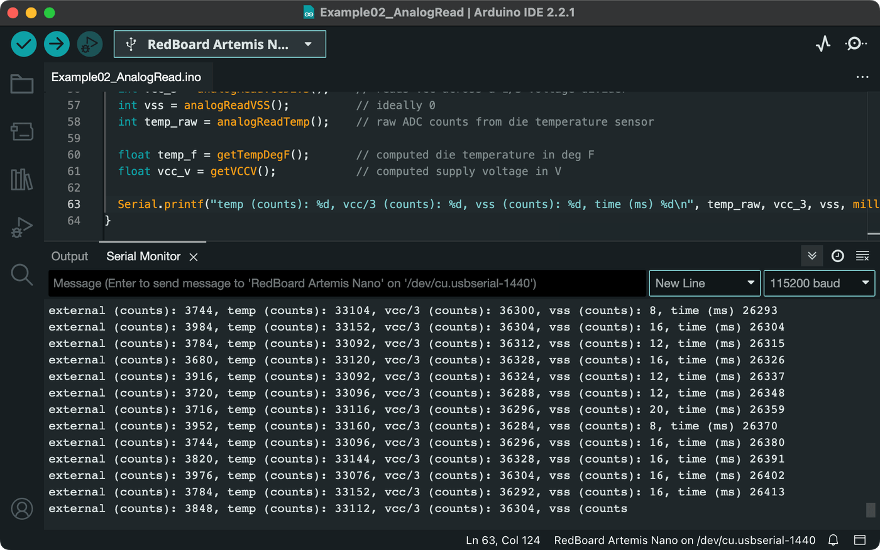880x550 pixels.
Task: Open the RedBoard Artemis board selector dropdown
Action: [x=220, y=44]
